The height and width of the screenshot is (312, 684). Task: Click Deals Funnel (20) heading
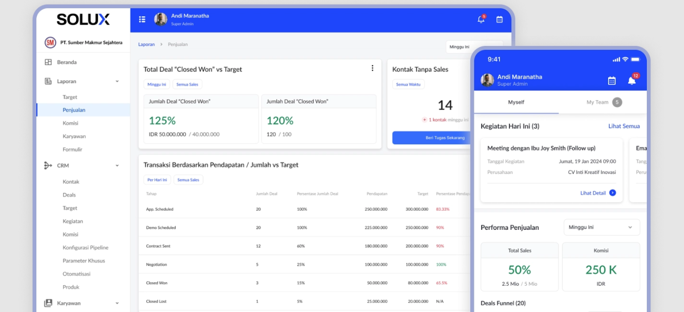503,303
